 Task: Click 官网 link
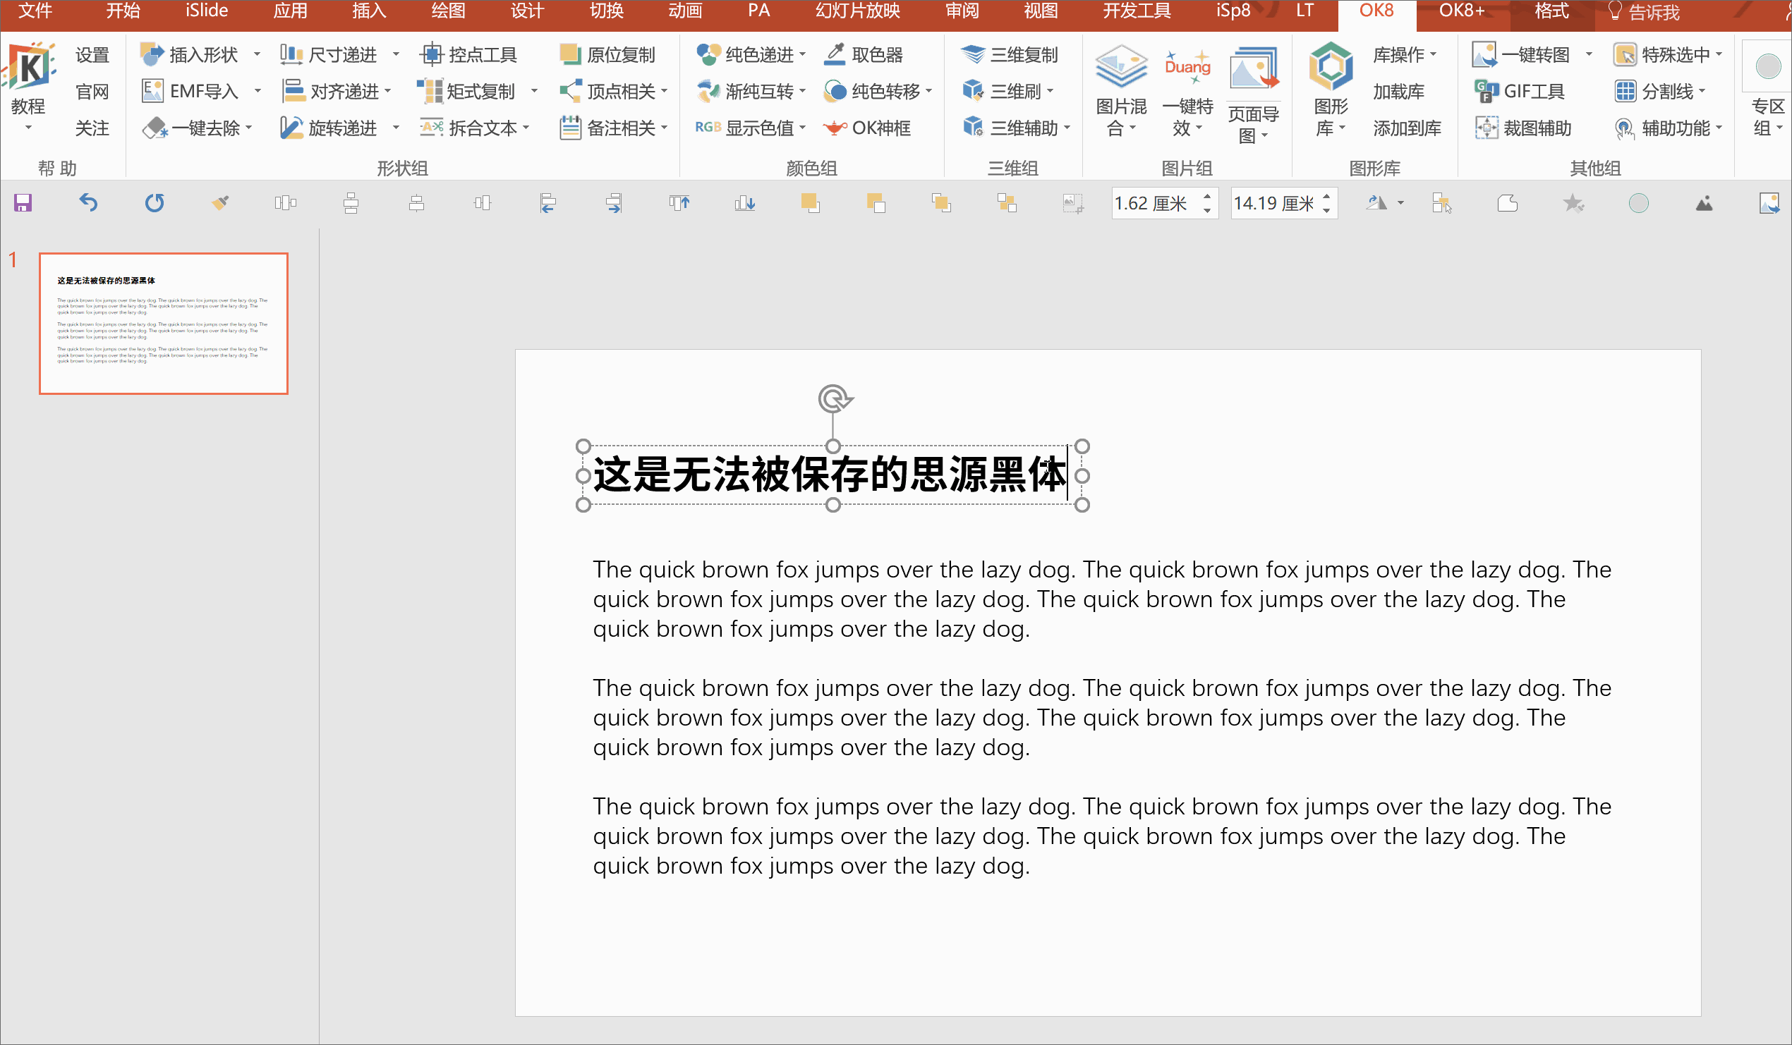coord(92,92)
